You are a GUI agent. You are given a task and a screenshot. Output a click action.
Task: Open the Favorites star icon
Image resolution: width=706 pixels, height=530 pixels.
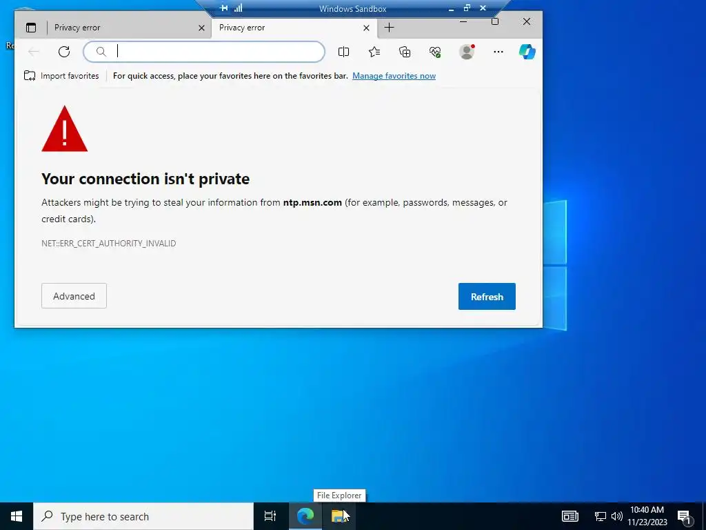coord(374,52)
